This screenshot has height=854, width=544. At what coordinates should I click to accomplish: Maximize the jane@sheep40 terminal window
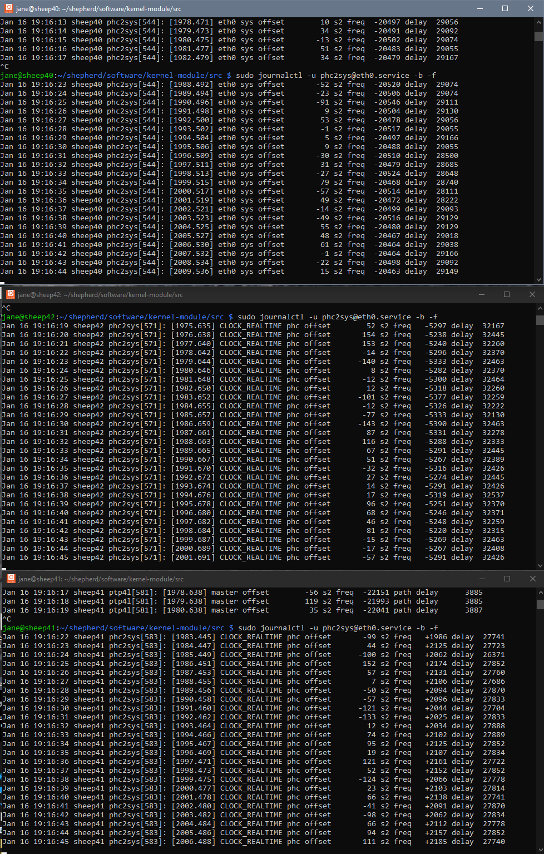tap(505, 8)
